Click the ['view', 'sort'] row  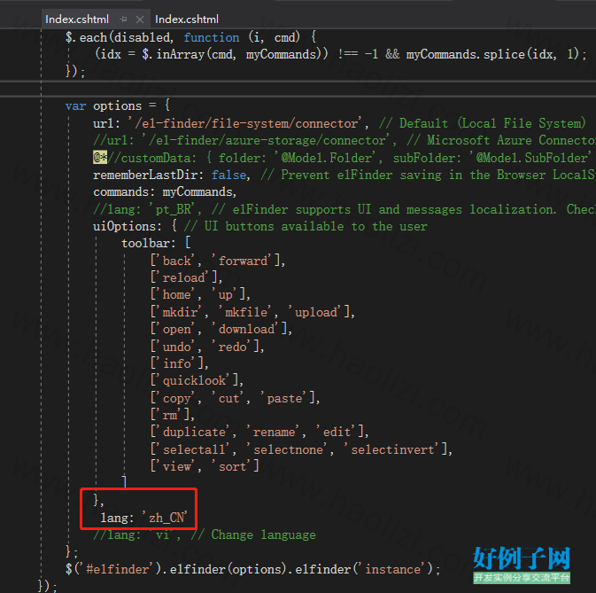point(205,466)
